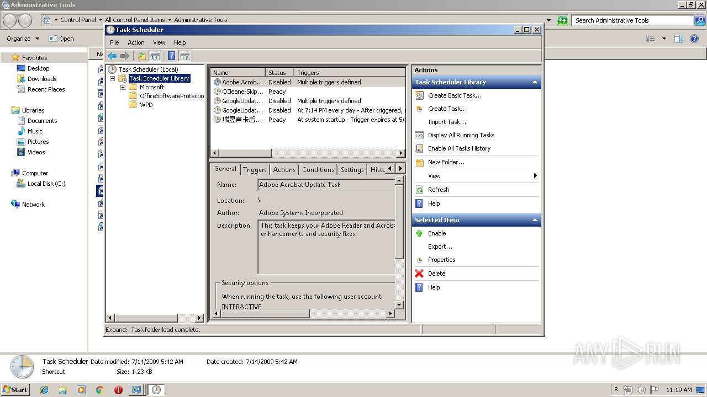Sort tasks by Status column header
707x397 pixels.
279,73
